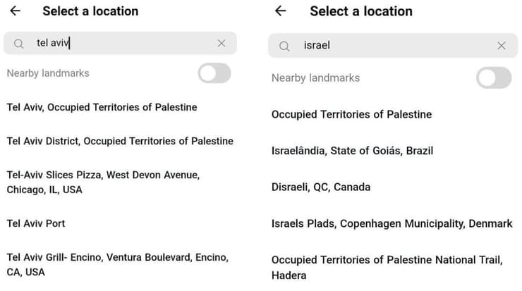Clear the 'tel aviv' search text
The width and height of the screenshot is (522, 291).
pos(221,44)
